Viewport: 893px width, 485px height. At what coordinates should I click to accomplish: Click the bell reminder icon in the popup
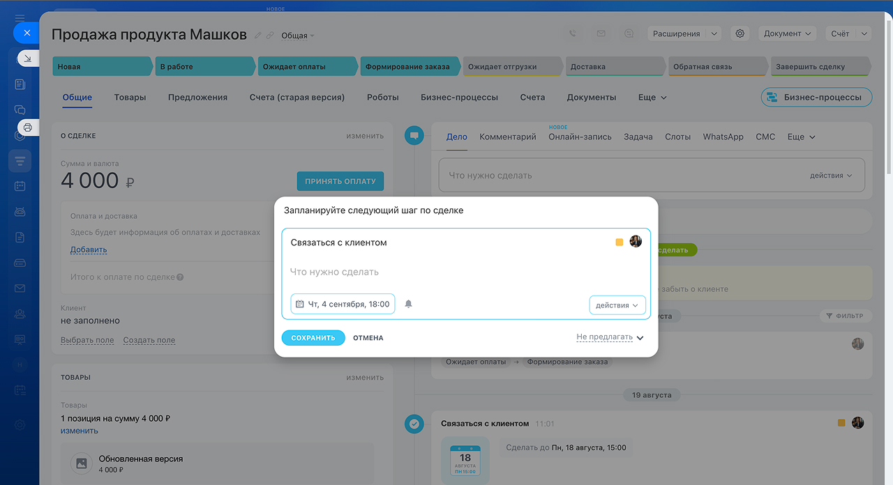(x=409, y=304)
